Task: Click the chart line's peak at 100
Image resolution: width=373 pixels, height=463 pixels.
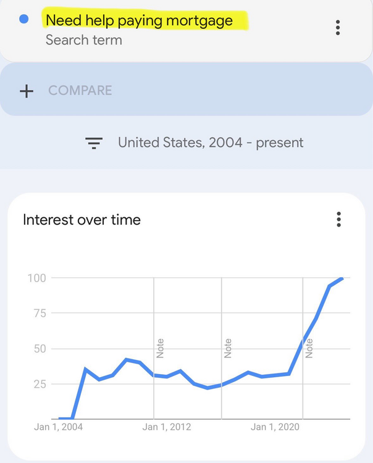Action: point(342,278)
